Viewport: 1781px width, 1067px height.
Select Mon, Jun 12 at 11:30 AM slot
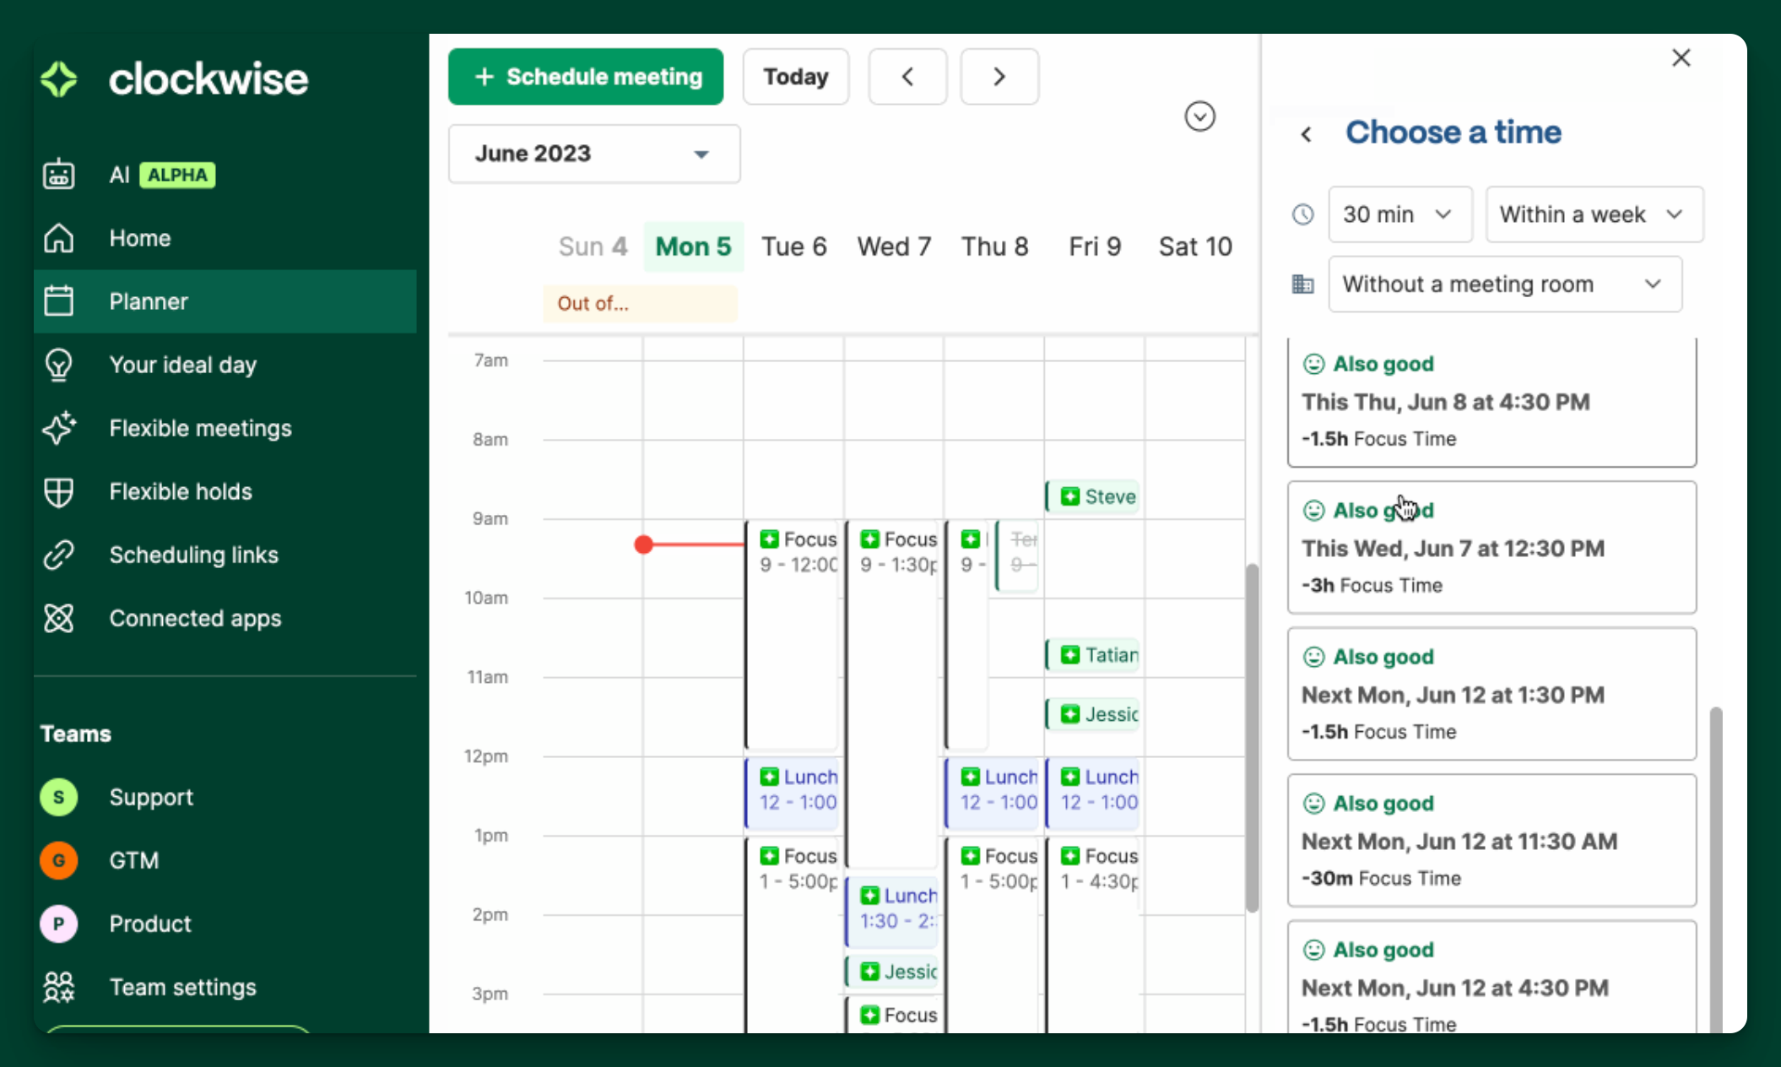coord(1491,841)
